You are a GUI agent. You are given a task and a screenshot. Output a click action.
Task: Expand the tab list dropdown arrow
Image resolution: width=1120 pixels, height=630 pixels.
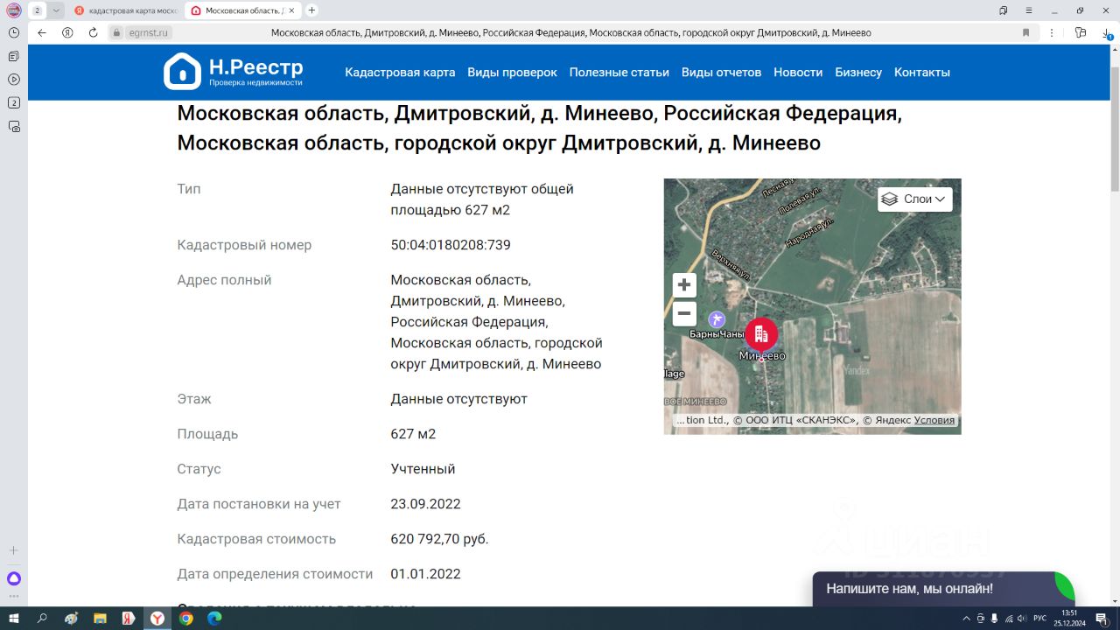56,10
